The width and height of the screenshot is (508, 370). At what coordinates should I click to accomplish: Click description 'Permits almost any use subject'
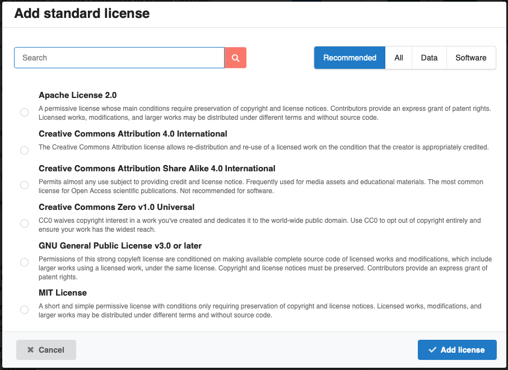(261, 186)
